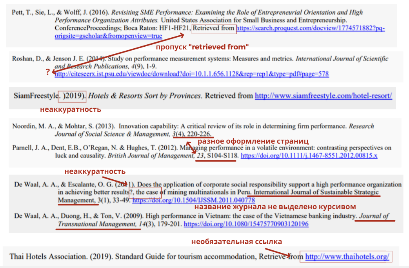Click the 'Hotels & Resorts Sort by Provinces' title

click(145, 96)
